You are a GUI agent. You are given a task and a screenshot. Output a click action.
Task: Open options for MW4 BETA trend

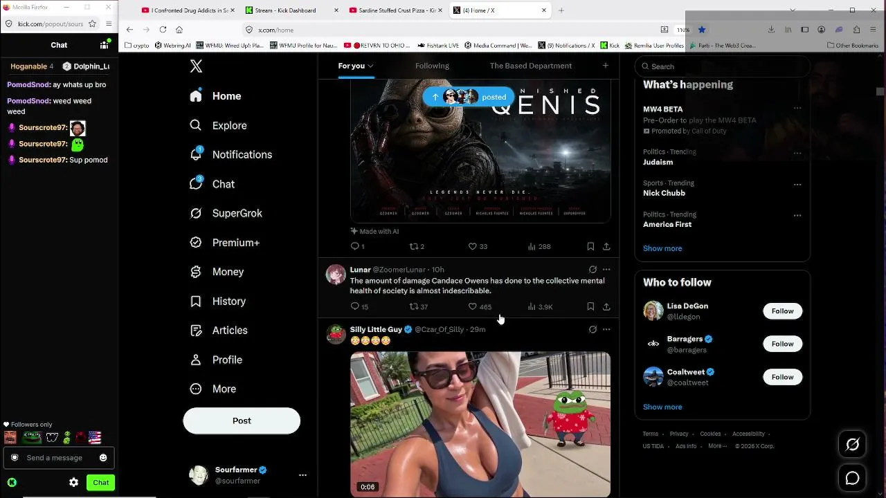797,109
